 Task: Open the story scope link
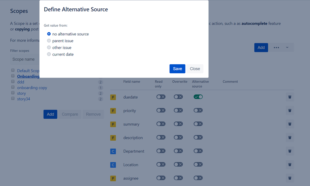tap(21, 93)
